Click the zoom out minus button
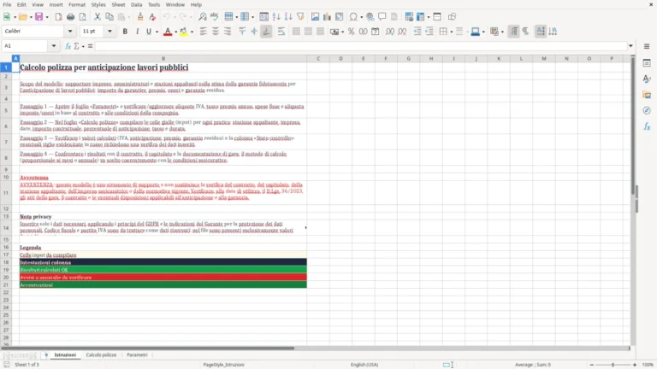Viewport: 657px width, 369px height. [x=592, y=365]
